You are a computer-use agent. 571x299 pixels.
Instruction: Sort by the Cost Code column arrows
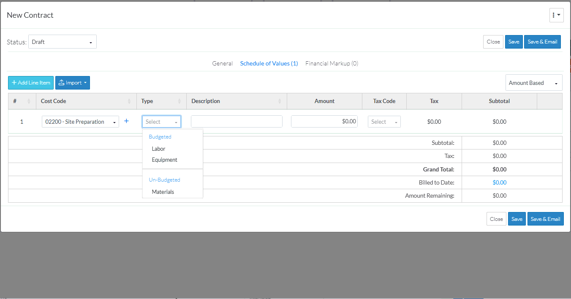coord(129,101)
